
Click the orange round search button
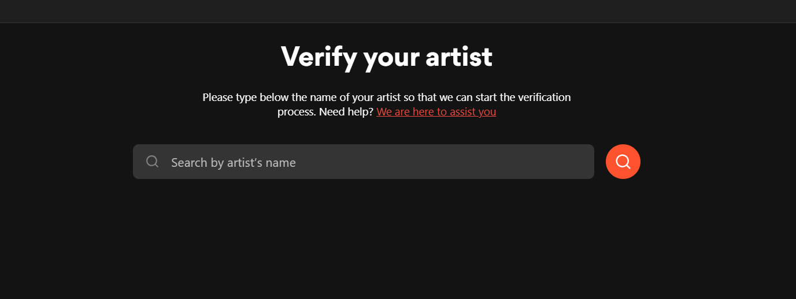(x=623, y=162)
